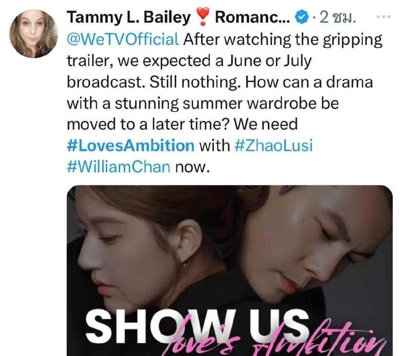Open the three-dot more options menu

[384, 17]
